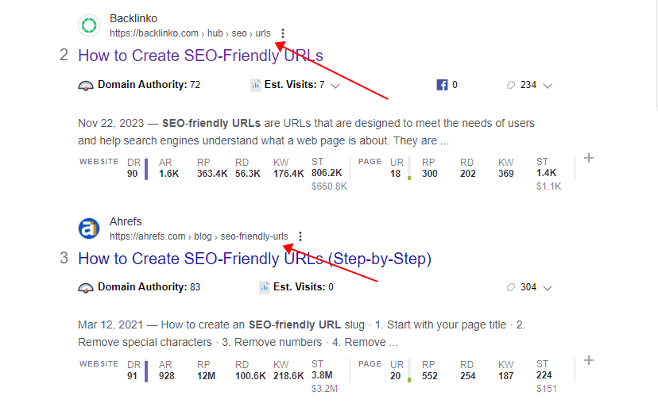Click Domain Authority gauge icon for Backlinko
The image size is (658, 407).
(86, 86)
